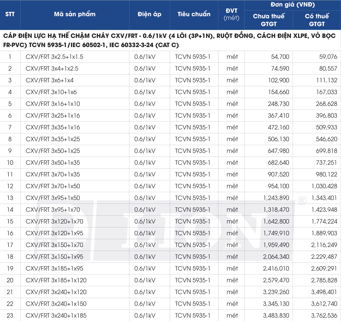Viewport: 341px width, 321px height.
Task: Click the pre-tax price 2,579,470
Action: 276,280
